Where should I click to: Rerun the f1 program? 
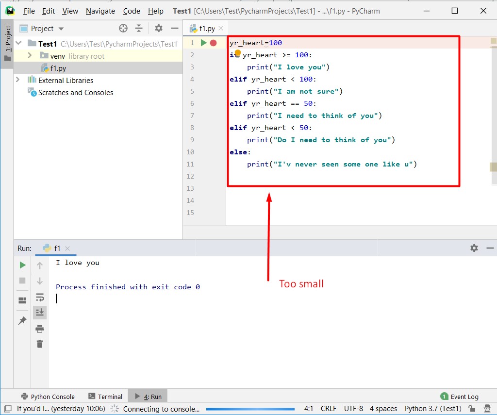click(22, 265)
